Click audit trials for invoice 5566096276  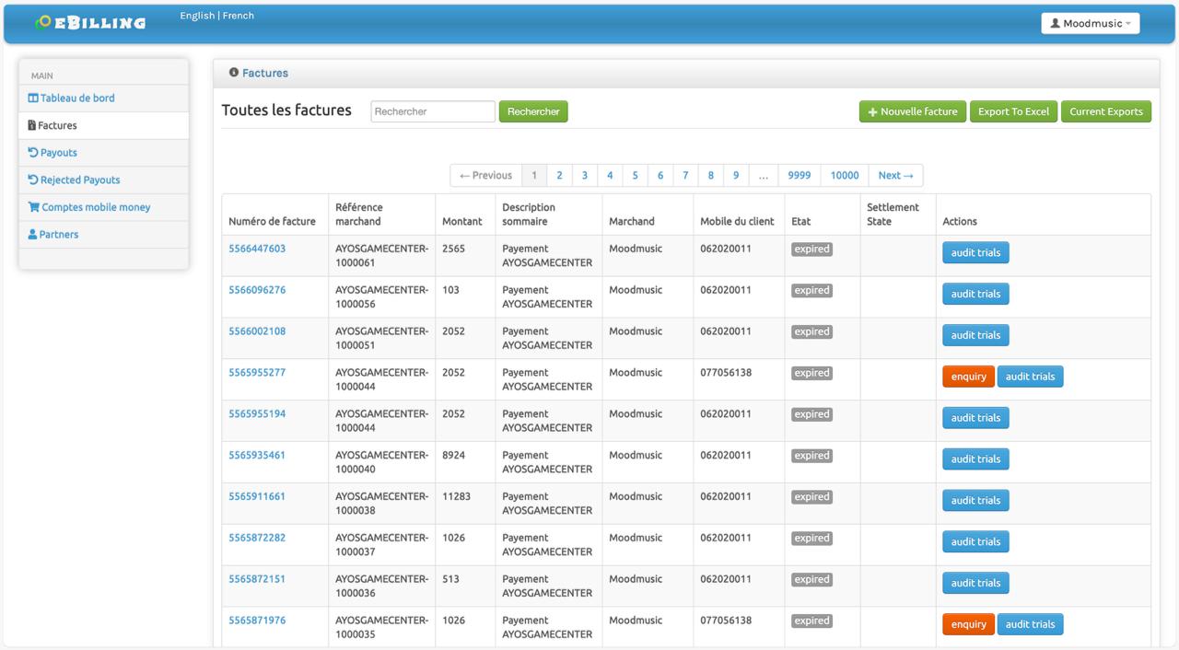pos(975,295)
